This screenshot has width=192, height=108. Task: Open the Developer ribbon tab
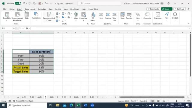coord(74,9)
